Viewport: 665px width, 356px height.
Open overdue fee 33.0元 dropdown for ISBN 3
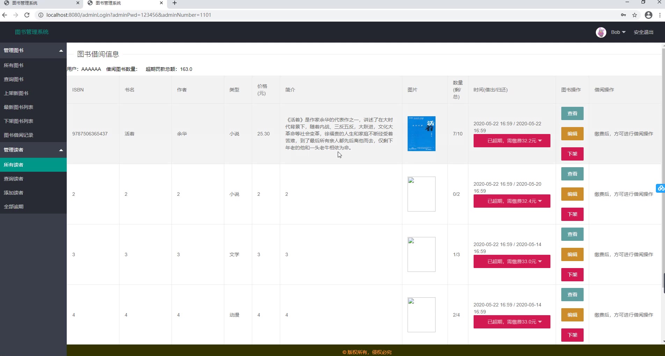click(x=512, y=261)
